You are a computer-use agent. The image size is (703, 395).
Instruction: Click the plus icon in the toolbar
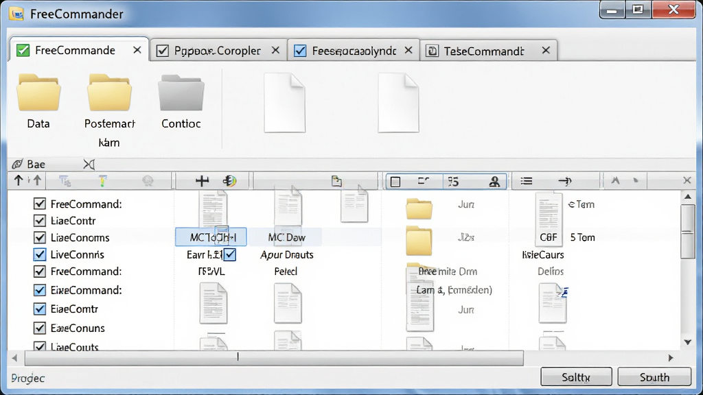203,181
